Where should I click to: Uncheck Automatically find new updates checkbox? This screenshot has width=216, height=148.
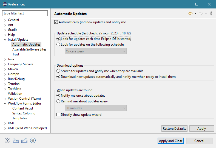pyautogui.click(x=56, y=22)
